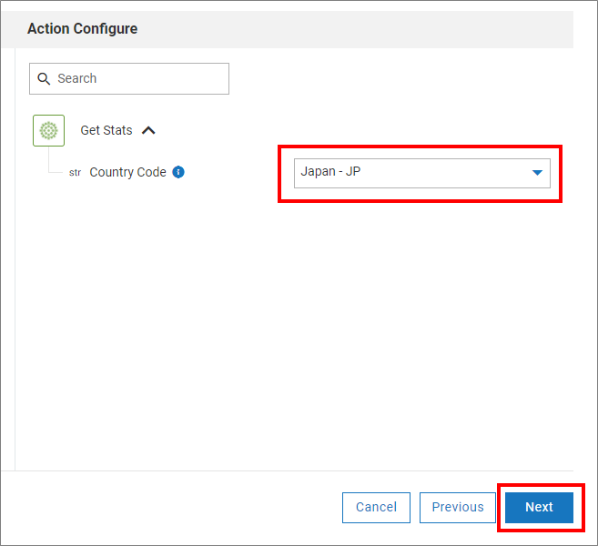Screen dimensions: 598x546
Task: Open the Country Code info tooltip icon
Action: [x=178, y=172]
